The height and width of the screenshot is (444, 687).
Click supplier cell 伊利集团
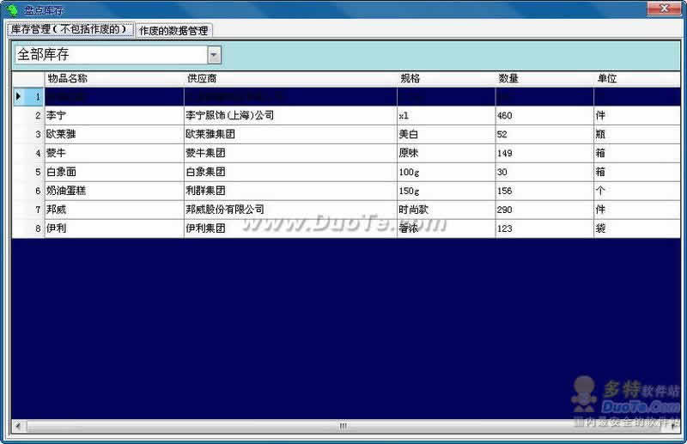(290, 228)
